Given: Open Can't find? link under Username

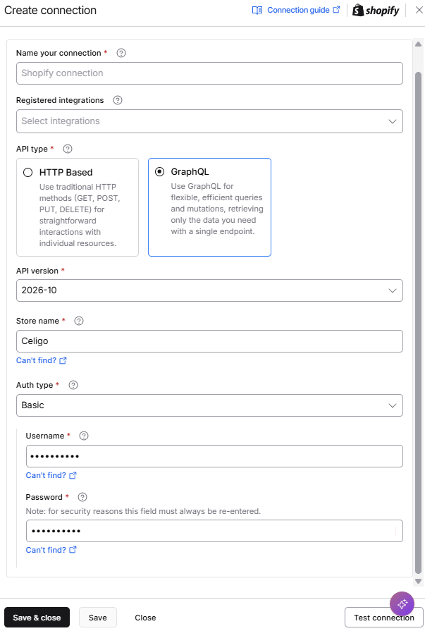Looking at the screenshot, I should click(x=51, y=475).
